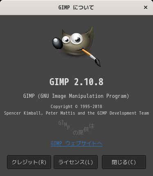Click the Copyright © 1995-2018 line

tap(76, 106)
